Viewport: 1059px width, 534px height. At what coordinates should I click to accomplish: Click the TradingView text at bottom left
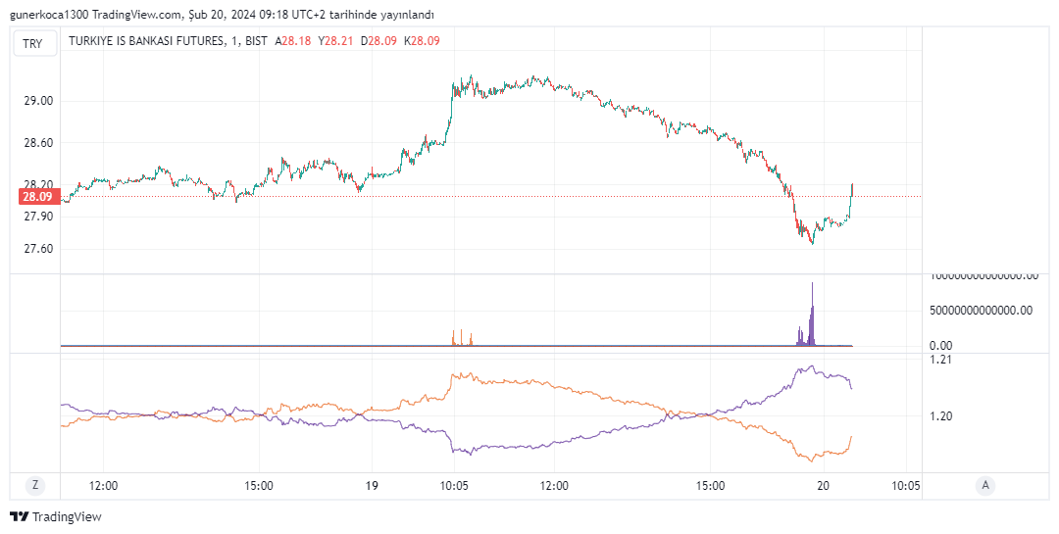(67, 516)
